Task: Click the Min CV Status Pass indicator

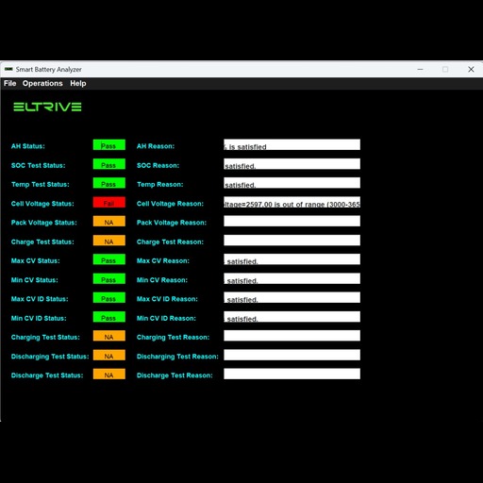Action: tap(109, 278)
